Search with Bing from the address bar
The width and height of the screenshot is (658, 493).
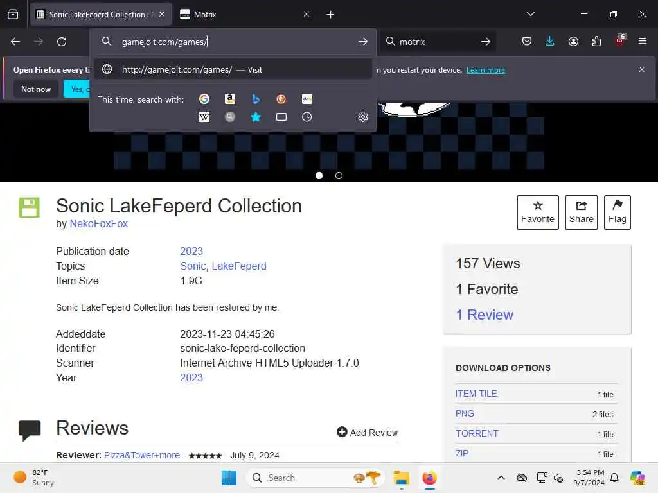coord(256,99)
